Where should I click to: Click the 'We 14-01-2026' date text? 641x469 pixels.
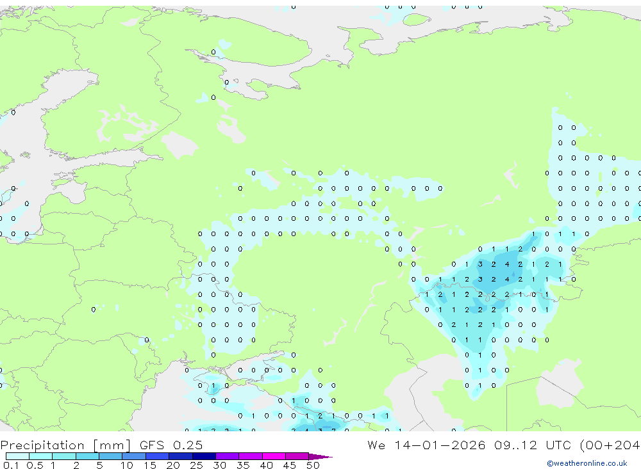coord(426,445)
